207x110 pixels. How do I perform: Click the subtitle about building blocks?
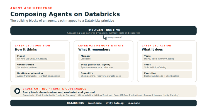click(x=62, y=21)
